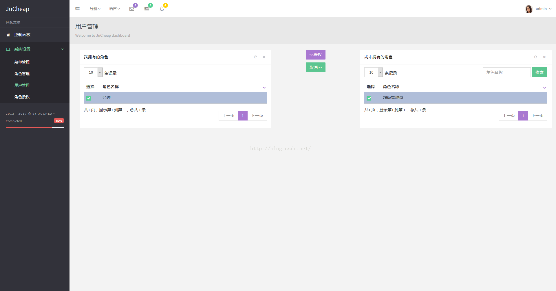The width and height of the screenshot is (556, 291).
Task: Click the JuCheap logo
Action: click(x=18, y=9)
